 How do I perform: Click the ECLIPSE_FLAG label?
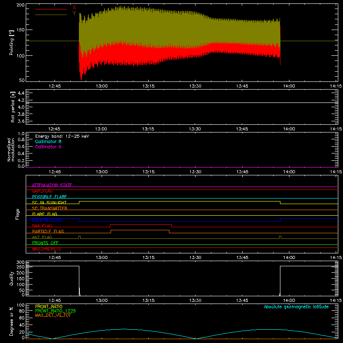point(47,220)
